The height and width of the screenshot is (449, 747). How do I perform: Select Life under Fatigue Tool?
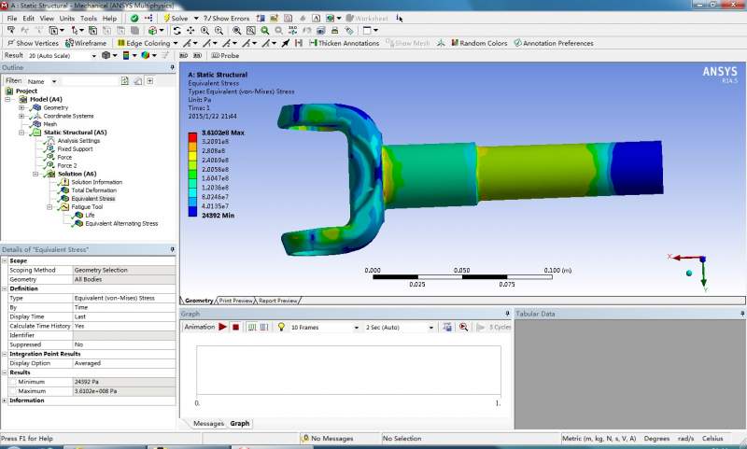coord(90,216)
